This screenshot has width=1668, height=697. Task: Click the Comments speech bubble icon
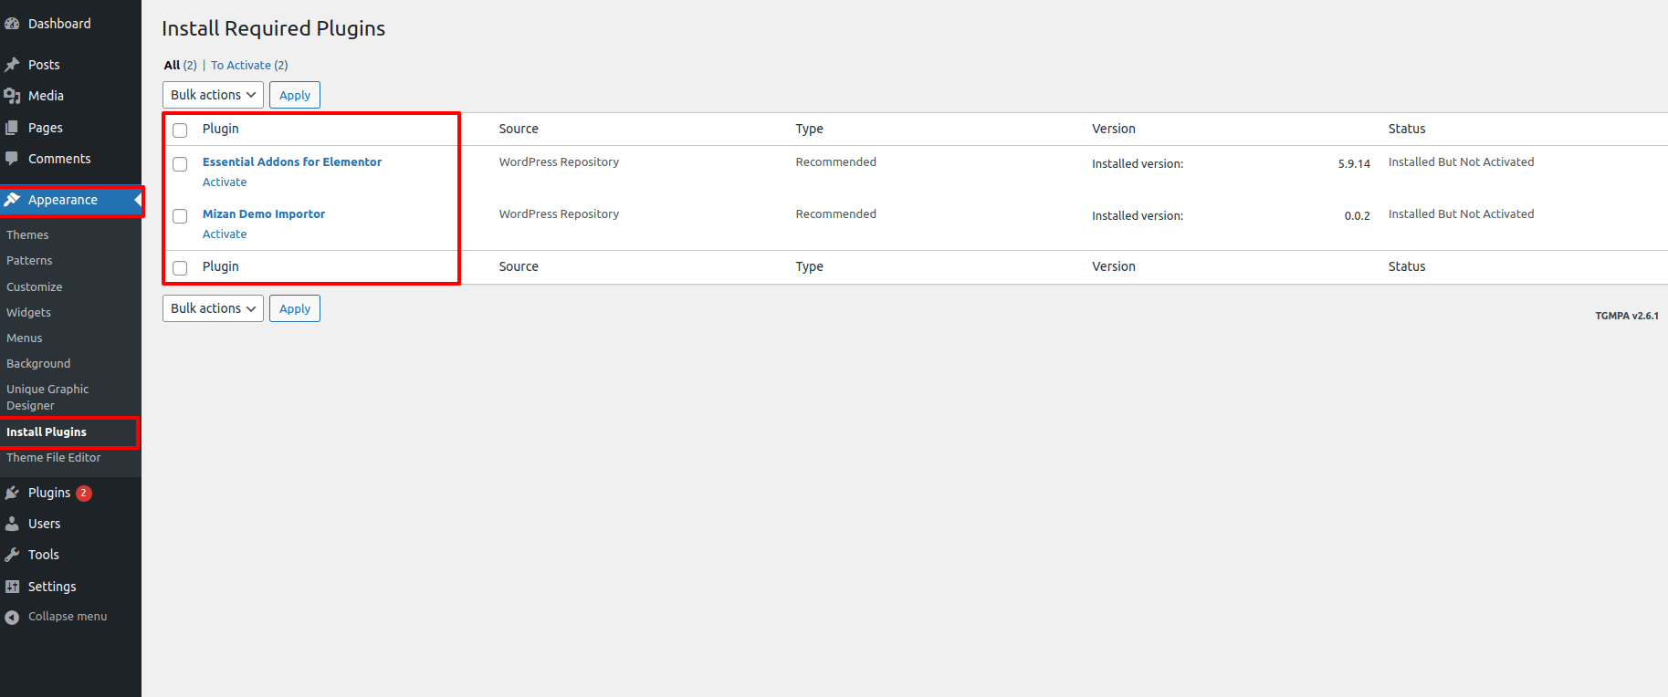click(x=12, y=159)
